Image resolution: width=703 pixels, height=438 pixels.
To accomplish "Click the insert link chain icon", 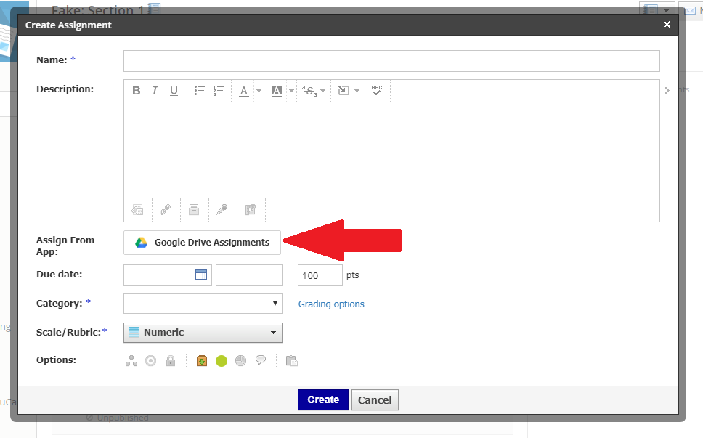I will (166, 209).
